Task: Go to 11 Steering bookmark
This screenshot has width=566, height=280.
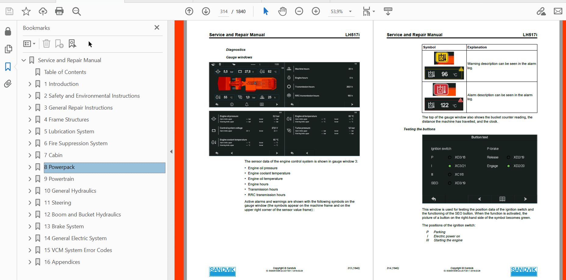Action: 58,203
